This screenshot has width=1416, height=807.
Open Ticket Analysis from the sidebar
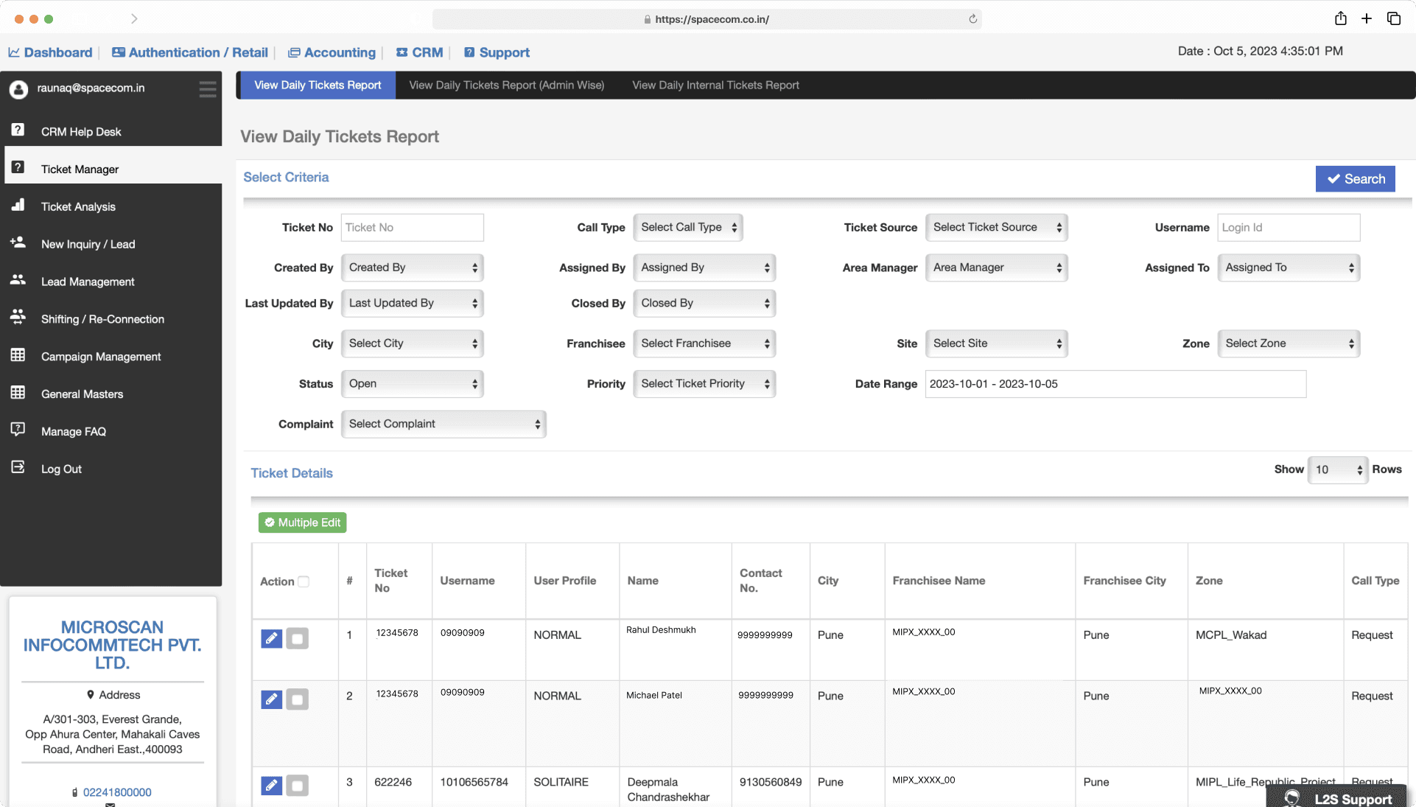(x=78, y=206)
